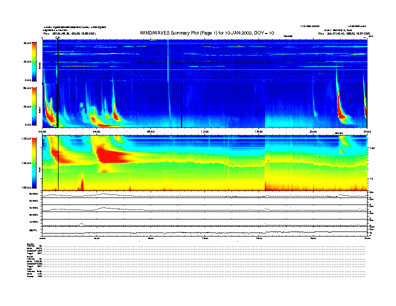This screenshot has height=306, width=396.
Task: Click the RAD2 status header below the plots
Action: click(30, 244)
